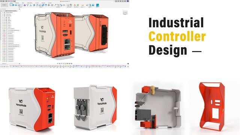
Task: Switch to the MESH toolbar tab
Action: coord(23,3)
